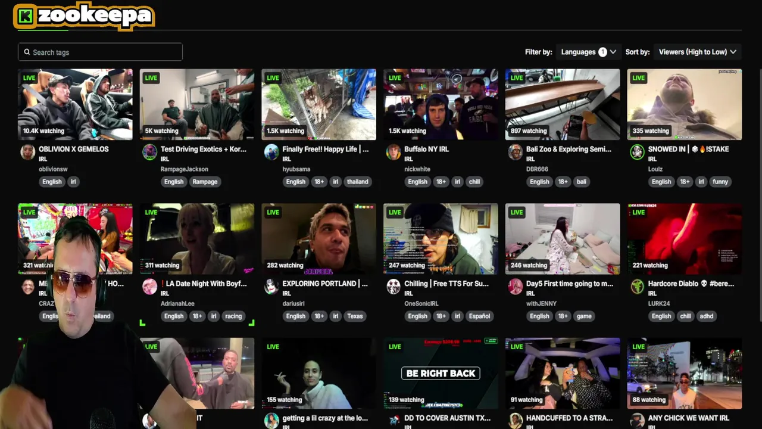
Task: Open LURK24 channel avatar
Action: (x=637, y=287)
